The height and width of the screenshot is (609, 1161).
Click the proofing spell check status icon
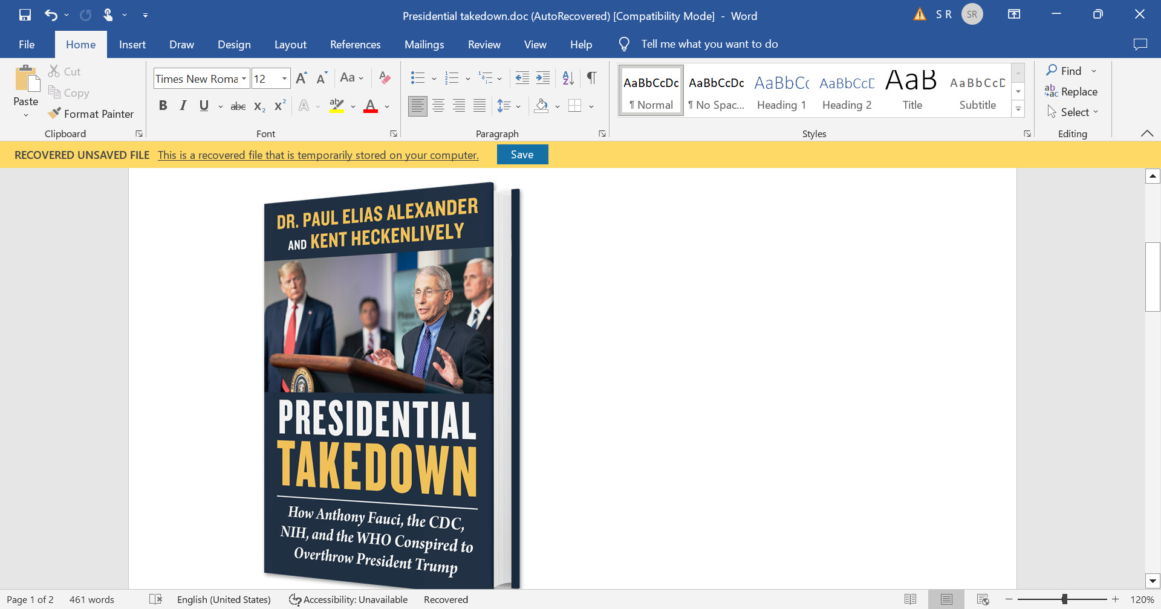(x=155, y=599)
